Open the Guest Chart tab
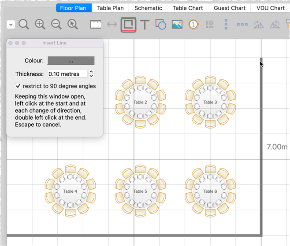This screenshot has height=246, width=290. [x=230, y=8]
